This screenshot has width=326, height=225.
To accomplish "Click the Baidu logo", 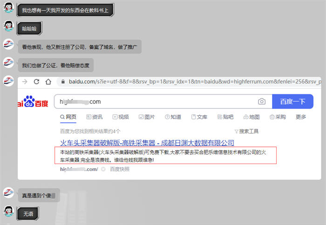I will (x=33, y=101).
